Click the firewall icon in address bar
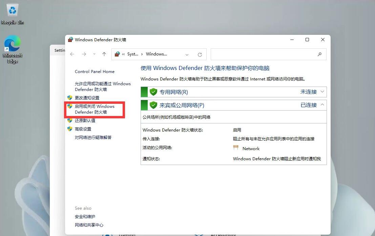The image size is (375, 236). click(117, 54)
